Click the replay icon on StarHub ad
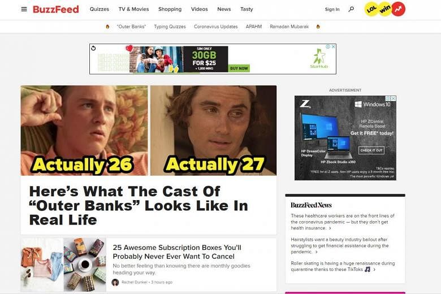 tap(93, 48)
